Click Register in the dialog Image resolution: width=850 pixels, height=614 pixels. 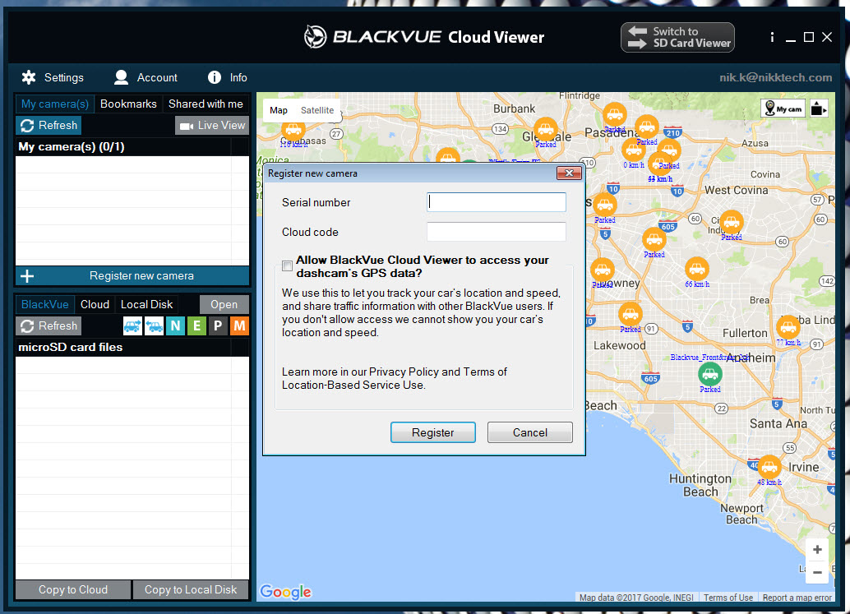pos(432,432)
